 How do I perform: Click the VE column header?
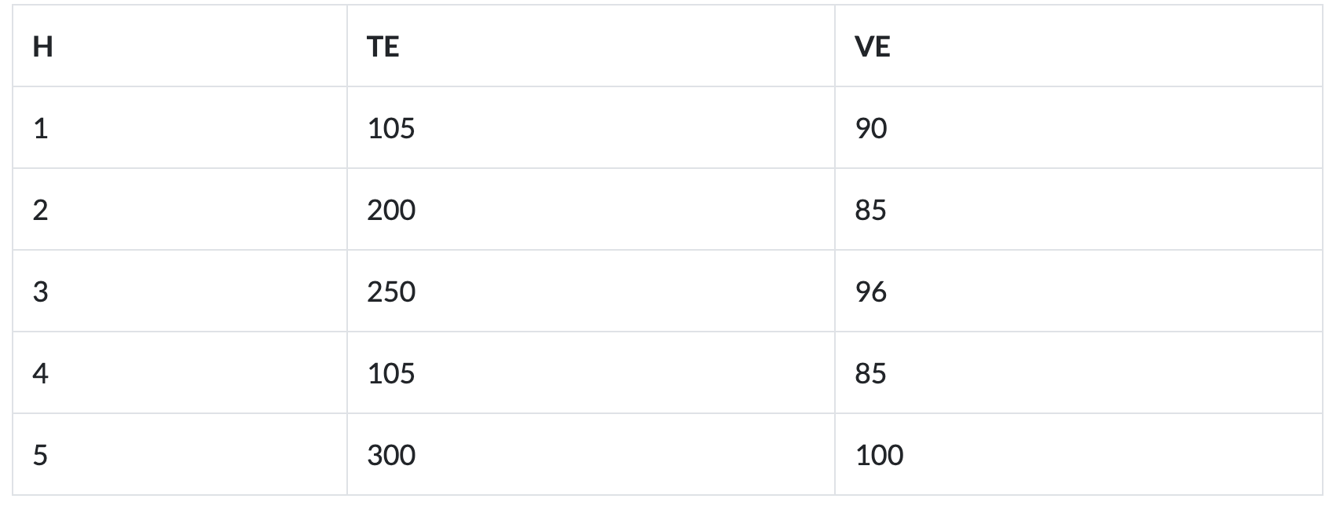click(x=872, y=47)
